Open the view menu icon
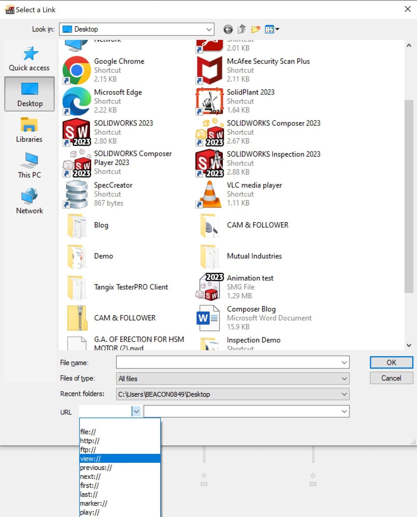This screenshot has width=417, height=517. click(x=272, y=30)
